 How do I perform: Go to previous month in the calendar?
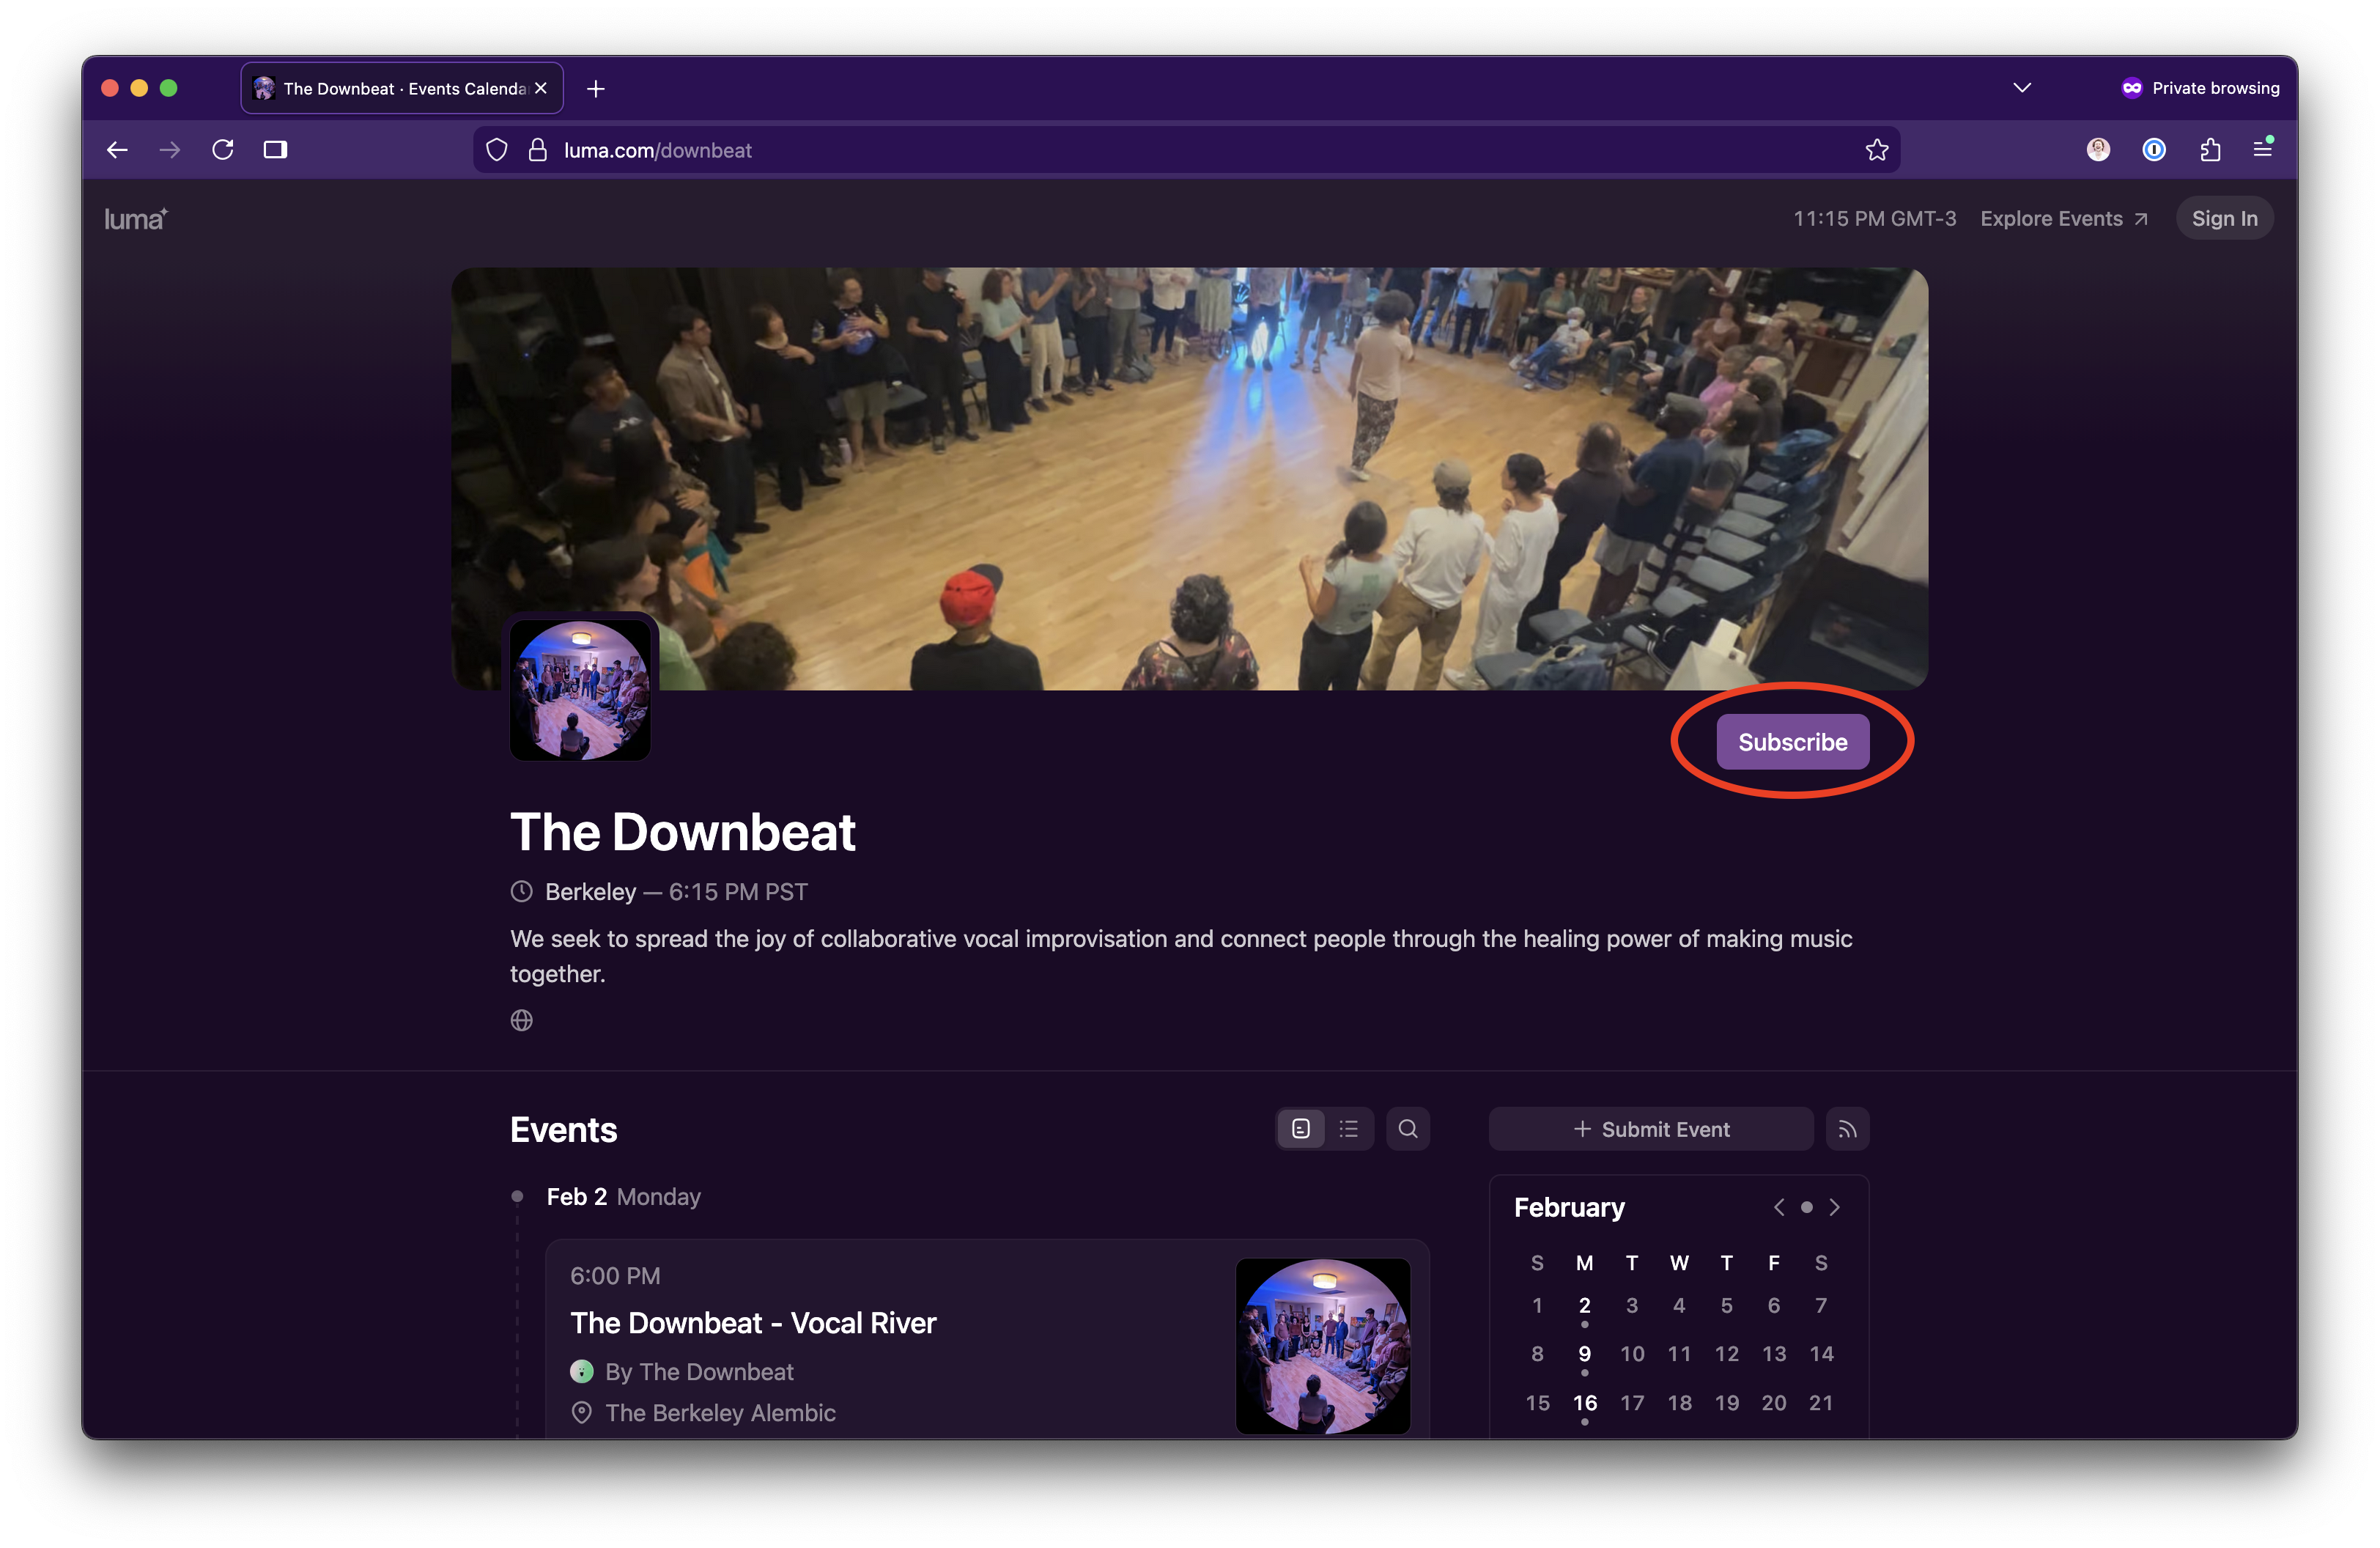[x=1778, y=1207]
